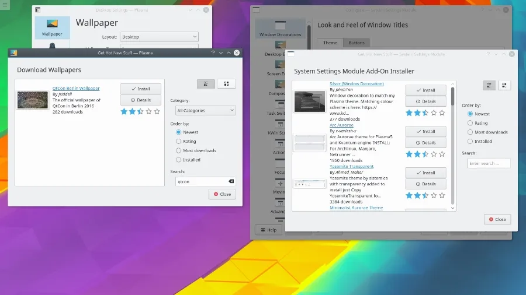The image size is (526, 295).
Task: Switch to the Buttons tab
Action: (357, 43)
